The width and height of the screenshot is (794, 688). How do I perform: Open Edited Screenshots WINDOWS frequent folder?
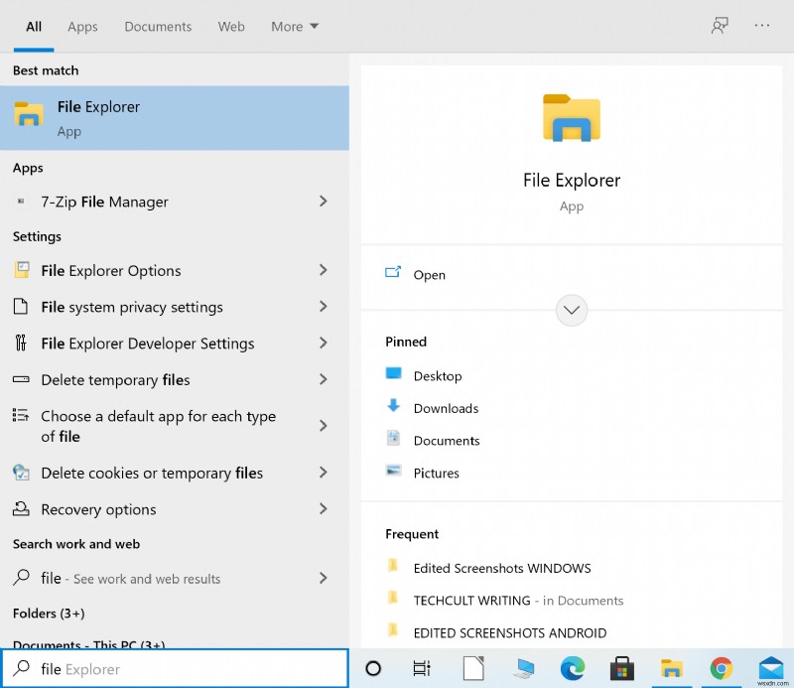(x=501, y=568)
